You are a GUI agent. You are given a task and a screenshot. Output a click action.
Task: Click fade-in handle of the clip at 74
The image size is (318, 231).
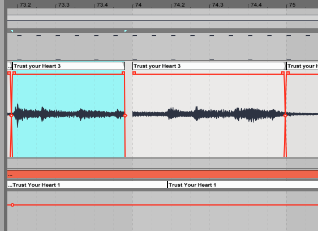134,72
